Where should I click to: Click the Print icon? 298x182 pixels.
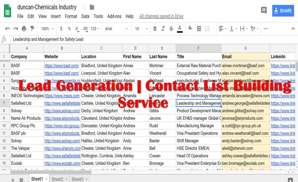24,29
